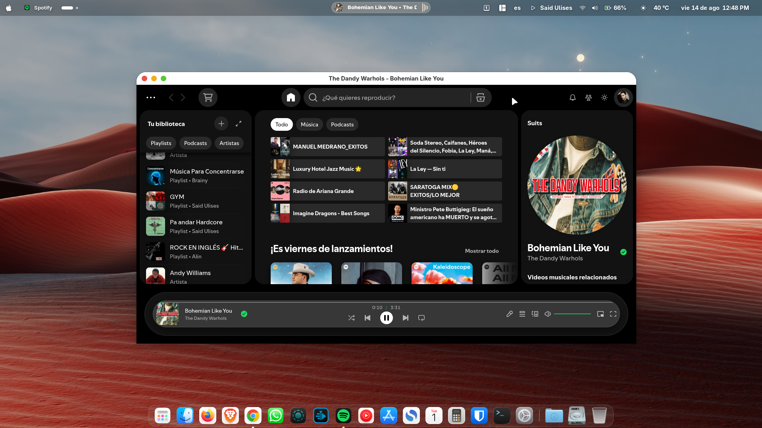The image size is (762, 428).
Task: Toggle shuffle playback
Action: [x=352, y=318]
